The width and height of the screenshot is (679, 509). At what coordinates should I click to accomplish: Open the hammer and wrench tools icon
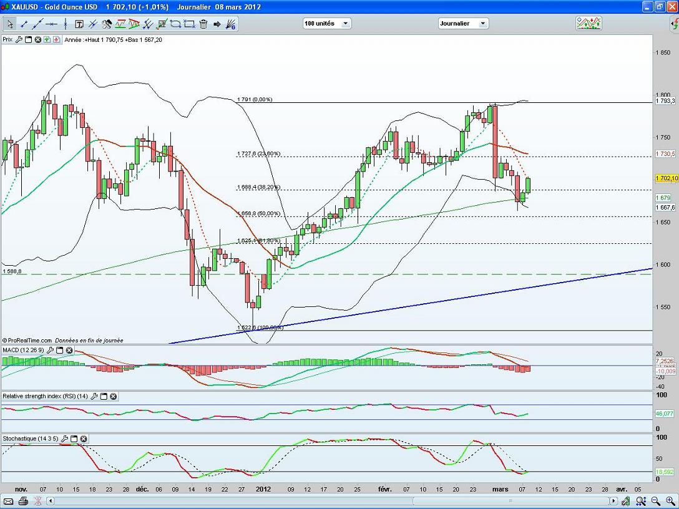(x=107, y=24)
